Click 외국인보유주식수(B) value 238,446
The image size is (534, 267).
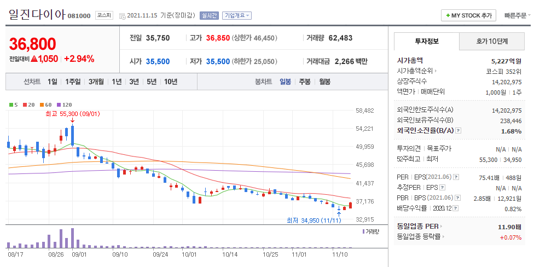pyautogui.click(x=511, y=120)
